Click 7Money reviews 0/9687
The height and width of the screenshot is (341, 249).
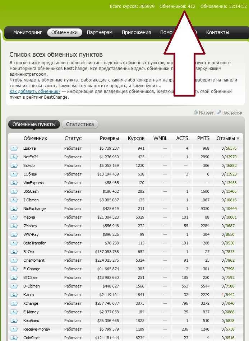click(228, 226)
